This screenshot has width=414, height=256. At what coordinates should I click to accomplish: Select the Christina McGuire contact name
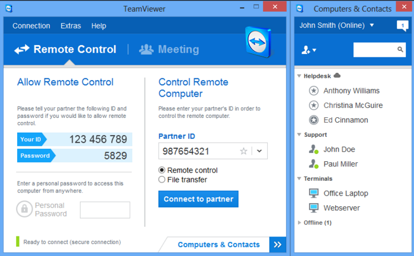point(353,105)
